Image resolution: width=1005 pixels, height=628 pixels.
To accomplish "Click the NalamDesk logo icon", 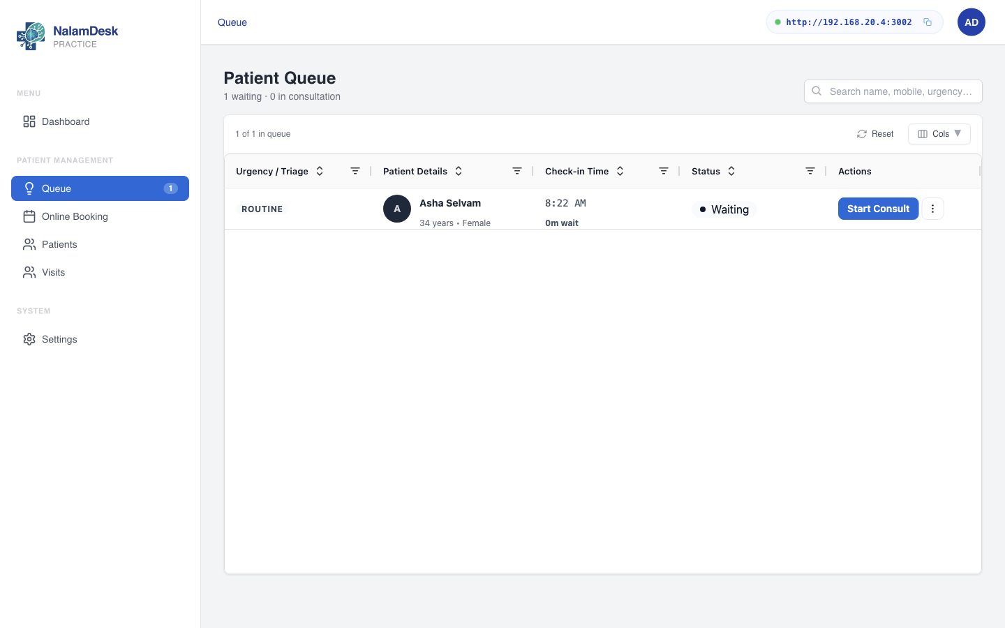I will (x=31, y=36).
